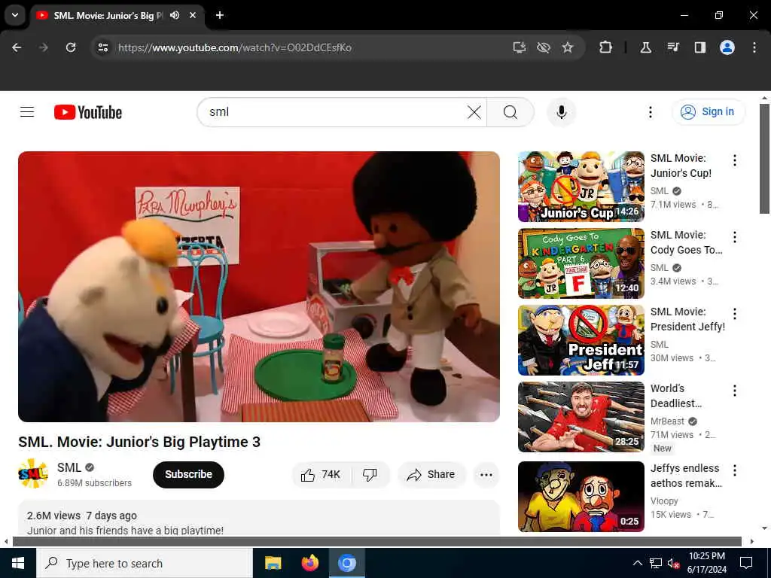The image size is (771, 578).
Task: Open the browser profile avatar
Action: (727, 47)
